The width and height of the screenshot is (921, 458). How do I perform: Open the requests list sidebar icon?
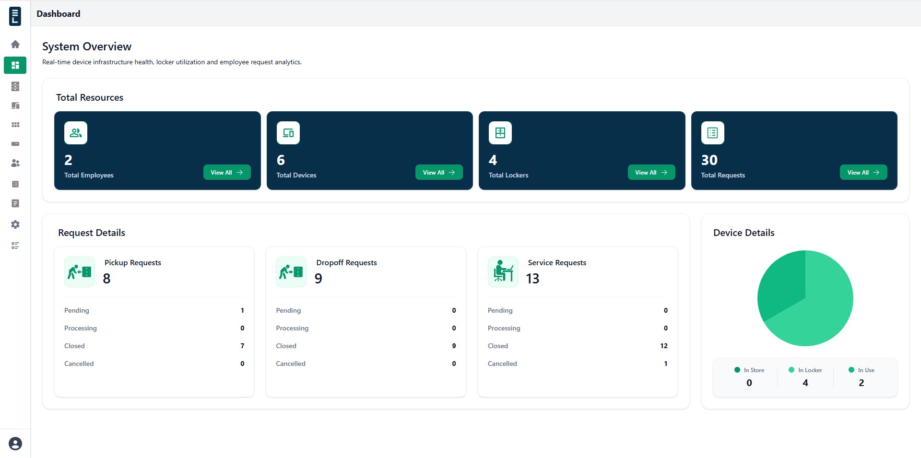pyautogui.click(x=15, y=184)
